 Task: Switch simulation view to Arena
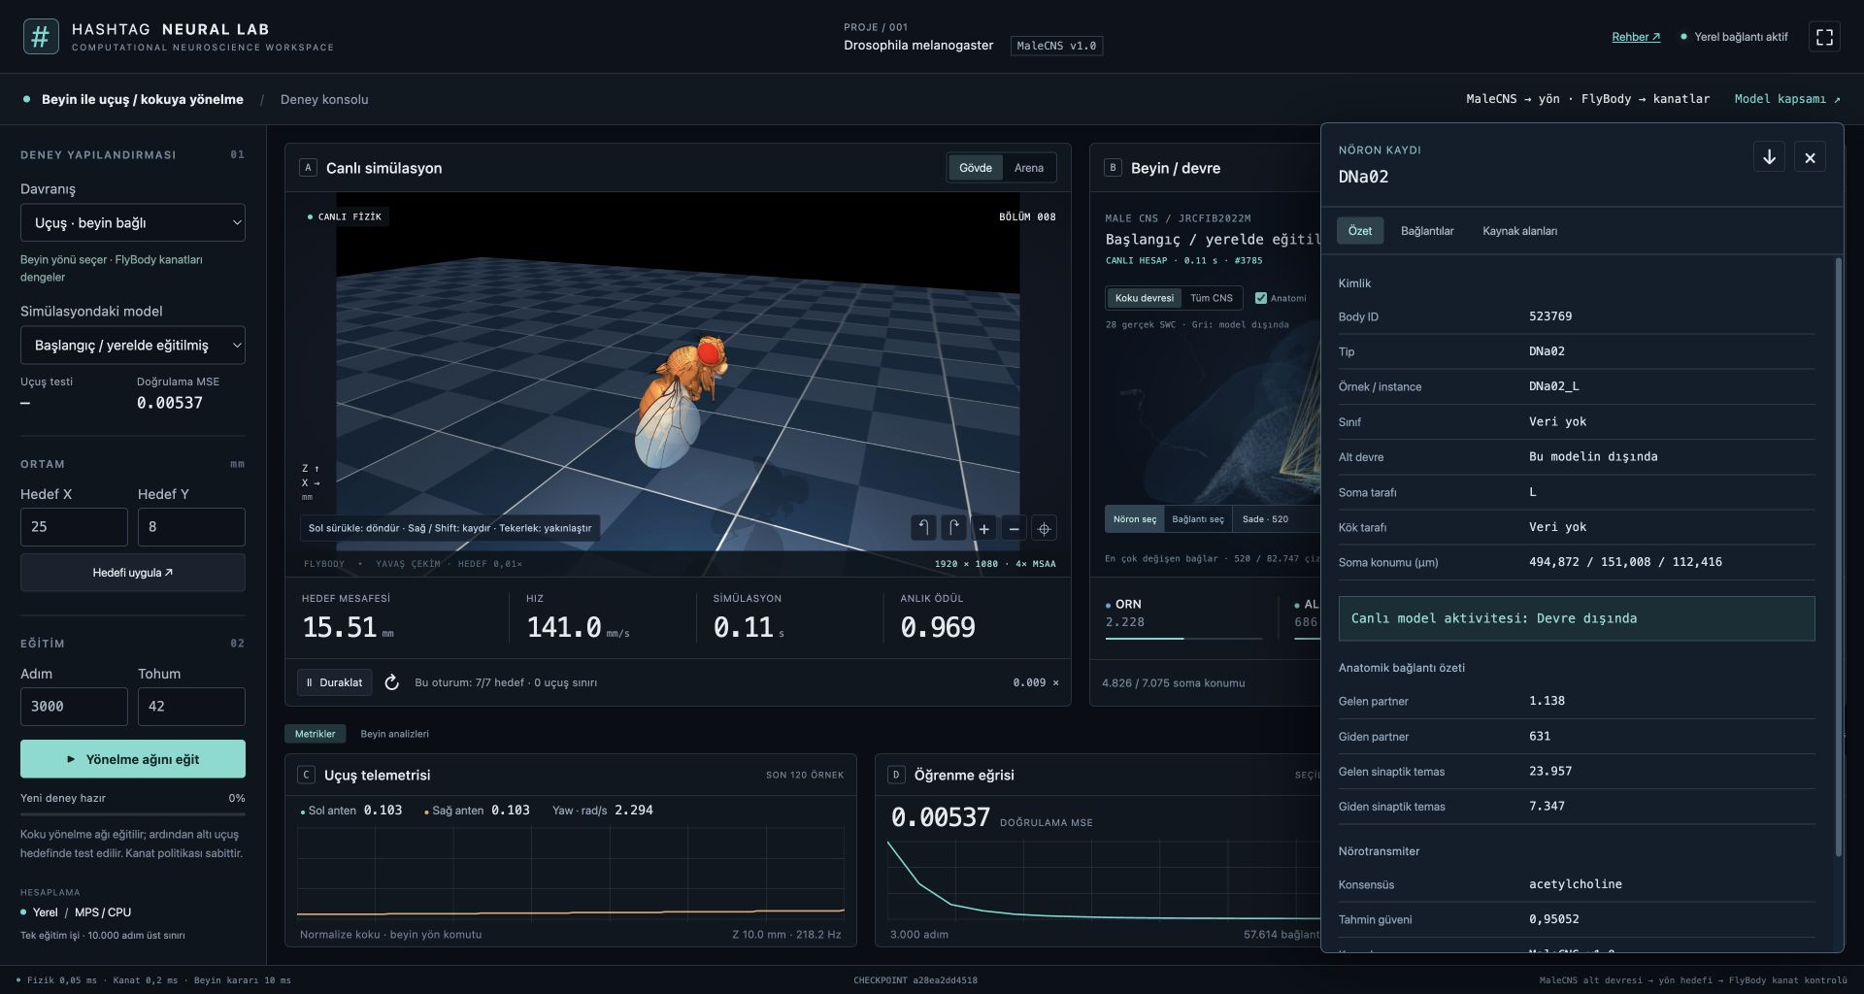(x=1028, y=168)
